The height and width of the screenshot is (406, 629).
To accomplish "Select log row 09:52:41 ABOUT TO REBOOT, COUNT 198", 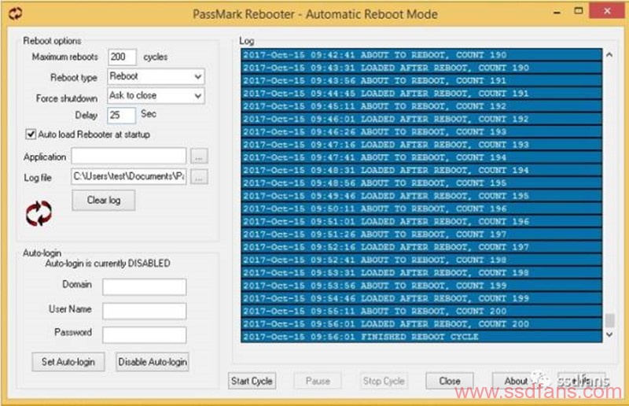I will click(x=421, y=260).
